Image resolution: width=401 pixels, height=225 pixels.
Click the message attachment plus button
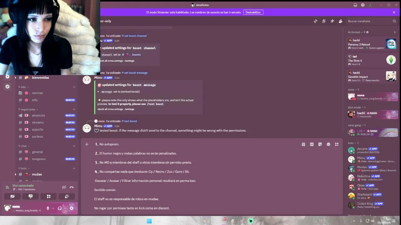click(x=87, y=144)
